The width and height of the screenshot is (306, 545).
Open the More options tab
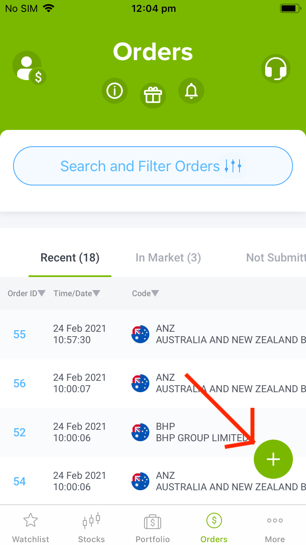[x=275, y=527]
